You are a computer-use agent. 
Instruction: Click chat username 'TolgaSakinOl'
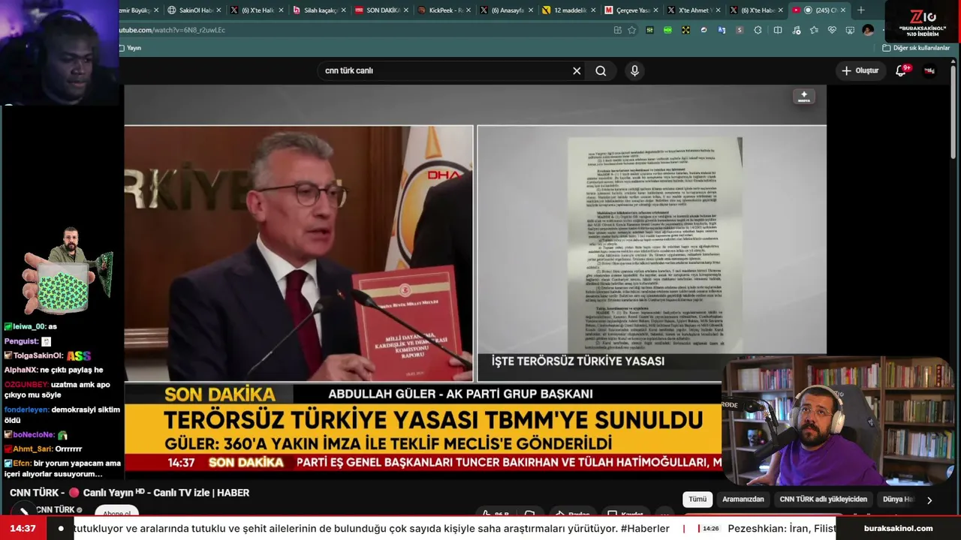click(x=38, y=355)
